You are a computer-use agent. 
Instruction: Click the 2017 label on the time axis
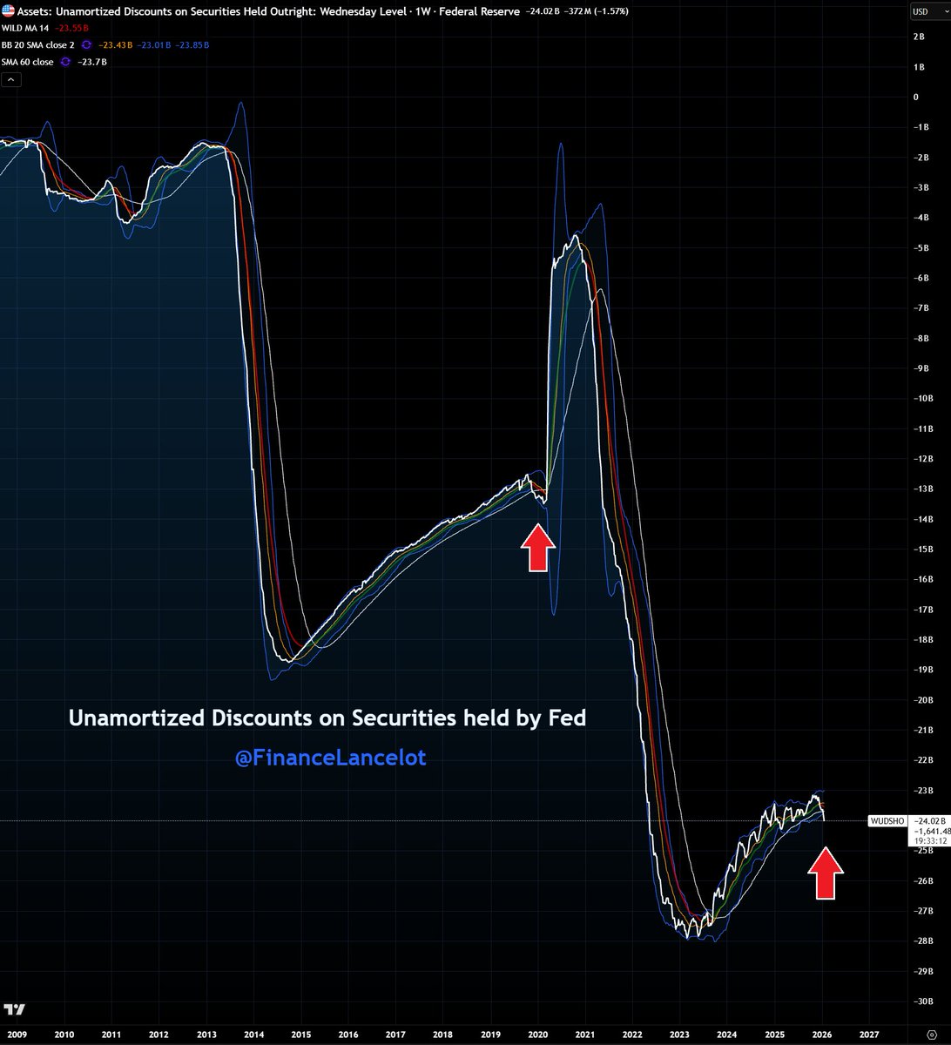click(x=395, y=1035)
